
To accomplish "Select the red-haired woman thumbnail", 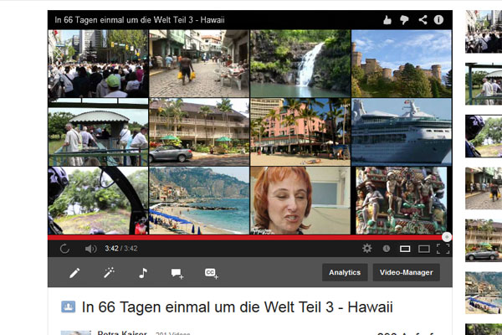I will point(300,200).
